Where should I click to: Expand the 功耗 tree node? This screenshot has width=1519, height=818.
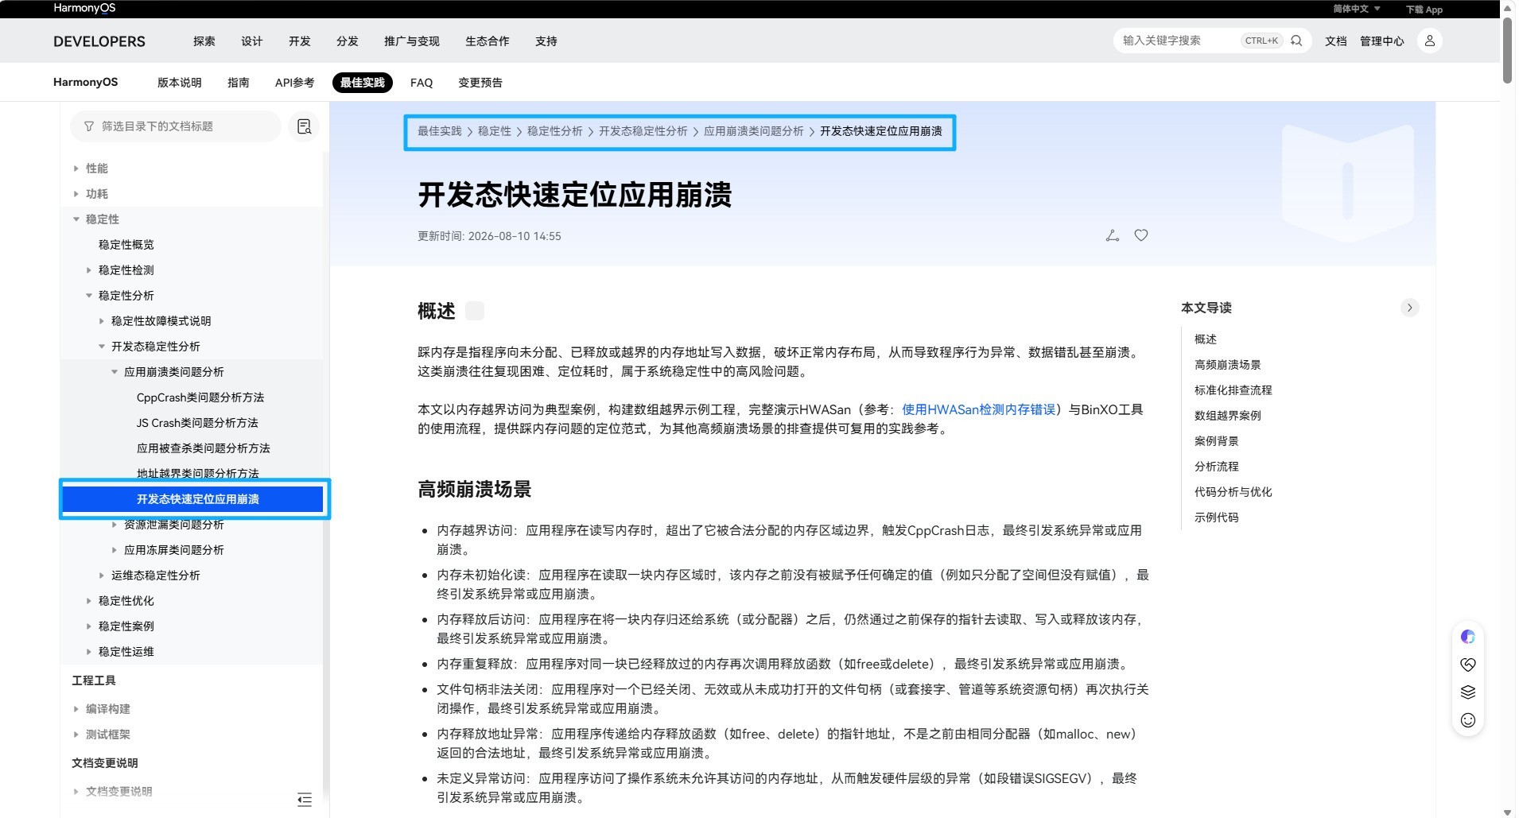point(76,194)
